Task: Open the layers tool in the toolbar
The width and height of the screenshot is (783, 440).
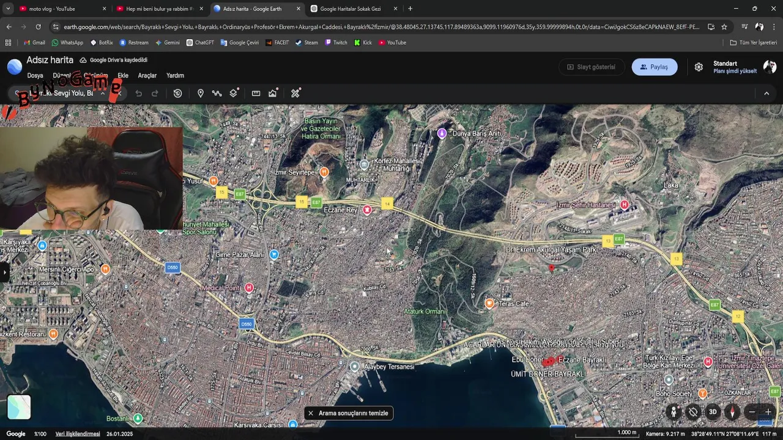Action: pyautogui.click(x=234, y=93)
